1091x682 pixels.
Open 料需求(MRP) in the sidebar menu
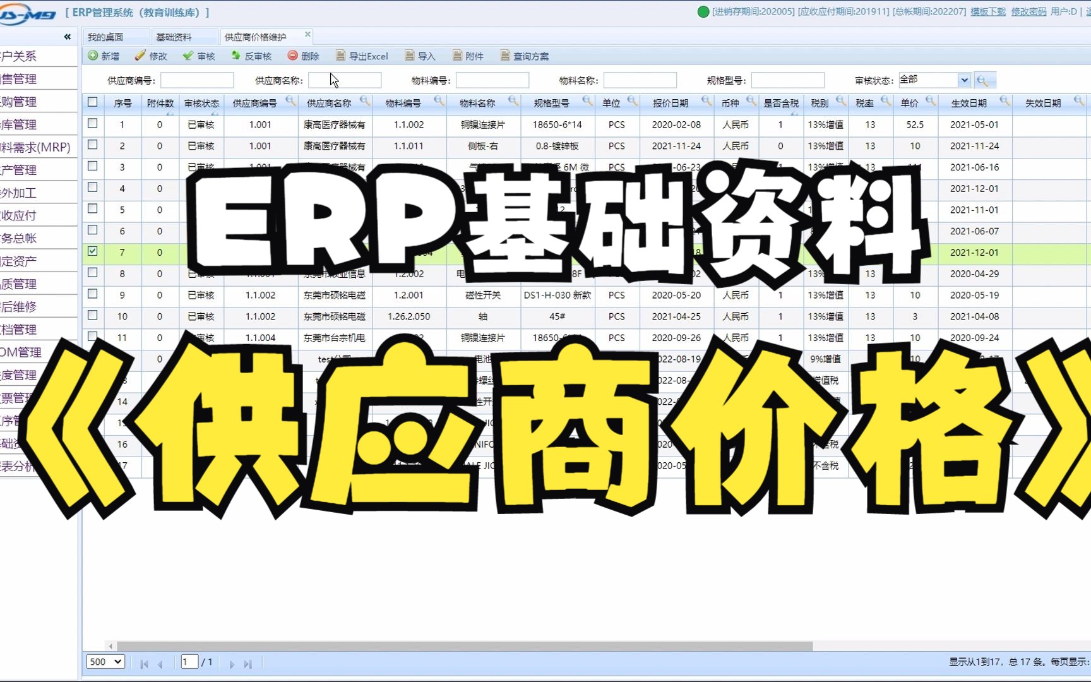[35, 147]
